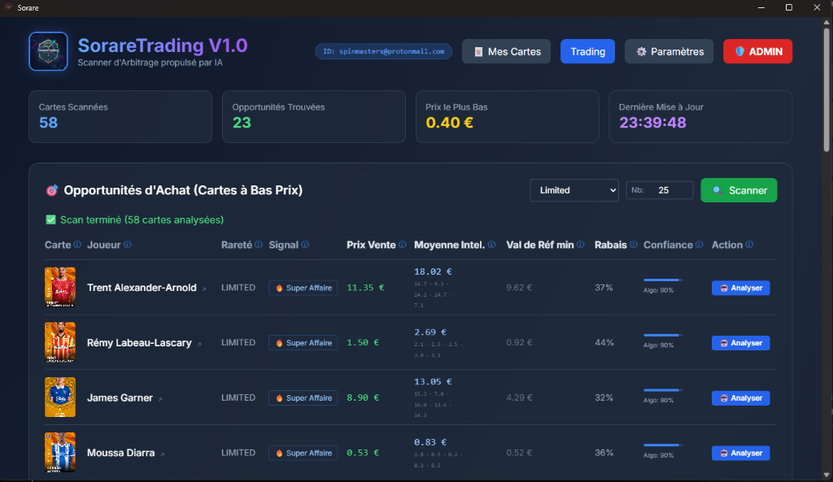Switch to the Trading tab
Viewport: 833px width, 482px height.
tap(587, 51)
